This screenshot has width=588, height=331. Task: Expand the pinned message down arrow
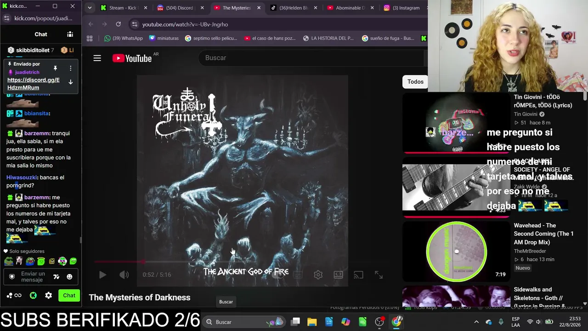click(x=70, y=82)
